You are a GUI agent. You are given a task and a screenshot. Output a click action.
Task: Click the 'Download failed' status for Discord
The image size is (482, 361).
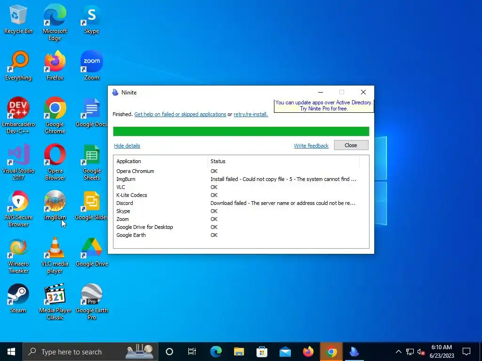pos(283,203)
